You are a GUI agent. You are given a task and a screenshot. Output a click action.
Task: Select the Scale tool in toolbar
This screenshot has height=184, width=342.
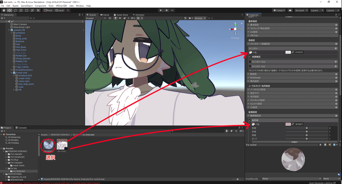(x=21, y=10)
